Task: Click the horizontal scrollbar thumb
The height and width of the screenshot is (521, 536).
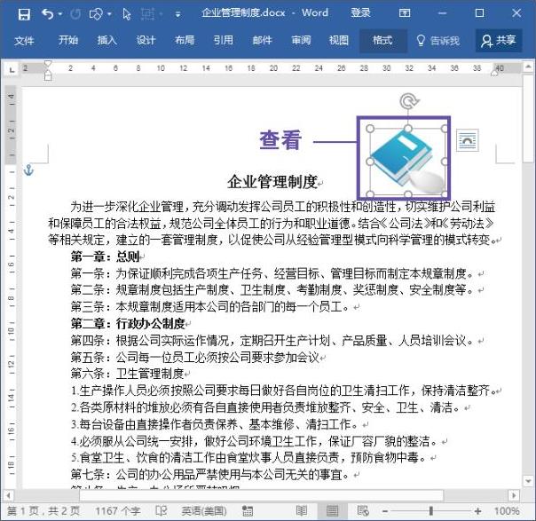Action: (x=262, y=495)
